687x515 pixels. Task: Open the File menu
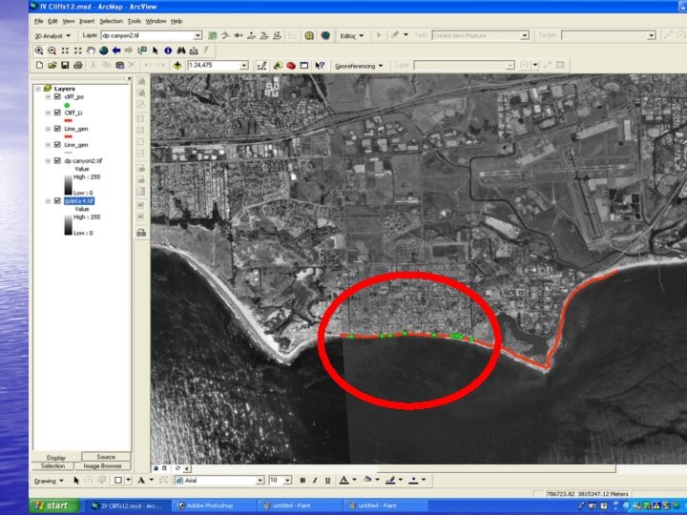point(38,21)
